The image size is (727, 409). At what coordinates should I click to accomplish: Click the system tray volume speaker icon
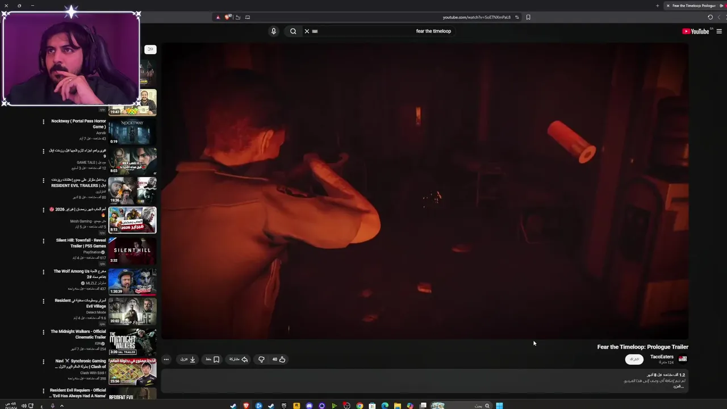pyautogui.click(x=24, y=406)
